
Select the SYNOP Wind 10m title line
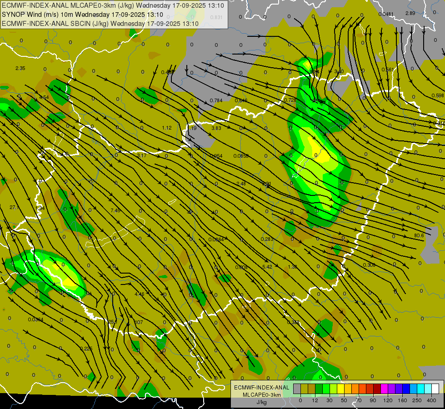[82, 14]
